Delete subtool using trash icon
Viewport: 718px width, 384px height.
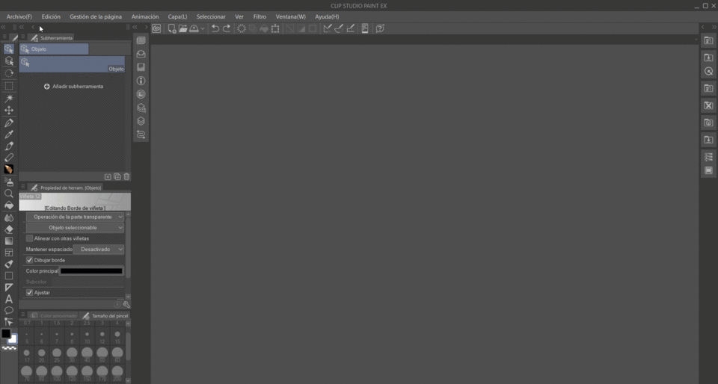pyautogui.click(x=127, y=177)
